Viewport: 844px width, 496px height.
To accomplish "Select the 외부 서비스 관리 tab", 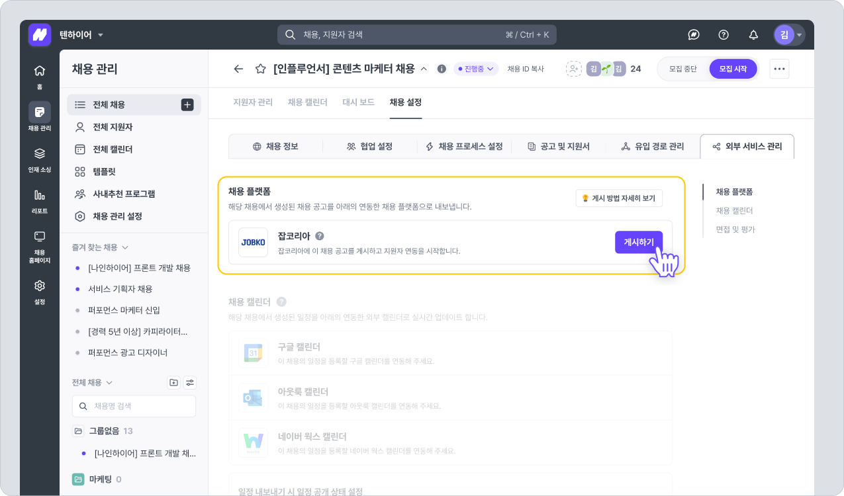I will click(x=747, y=146).
